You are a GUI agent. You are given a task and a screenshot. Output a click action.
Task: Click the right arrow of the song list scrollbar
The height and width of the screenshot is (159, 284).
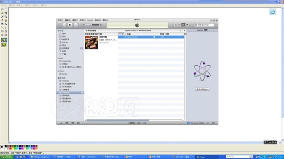pos(183,120)
